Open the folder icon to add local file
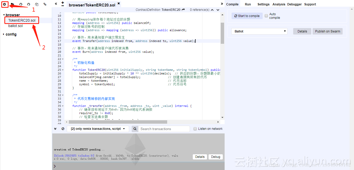Image resolution: width=354 pixels, height=170 pixels. 12,4
